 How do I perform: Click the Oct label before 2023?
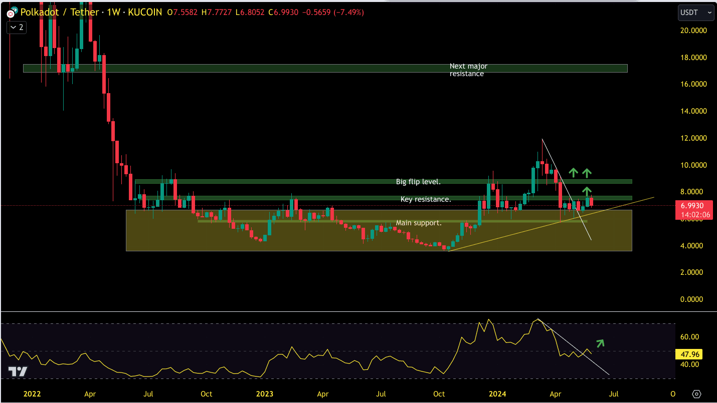coord(206,394)
